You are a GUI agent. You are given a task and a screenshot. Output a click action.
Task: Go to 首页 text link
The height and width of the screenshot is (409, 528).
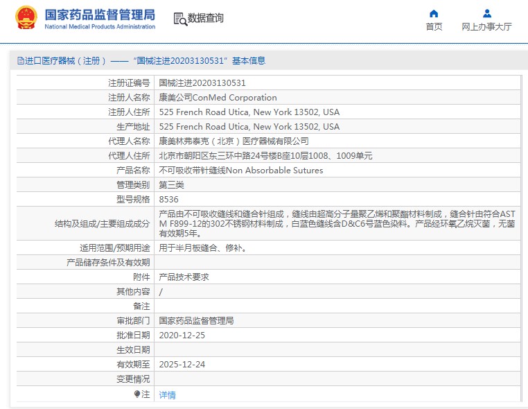(x=434, y=27)
